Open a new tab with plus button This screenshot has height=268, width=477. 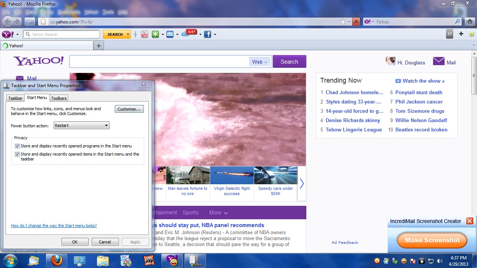coord(99,46)
